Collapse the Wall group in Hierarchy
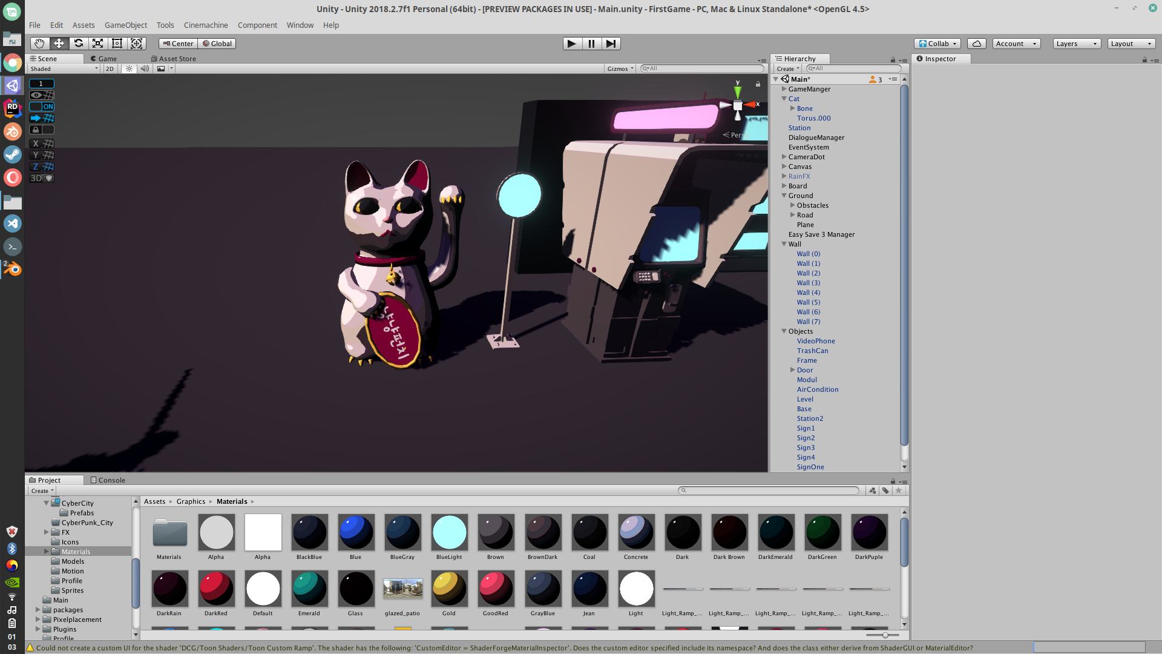Image resolution: width=1162 pixels, height=654 pixels. pyautogui.click(x=784, y=244)
